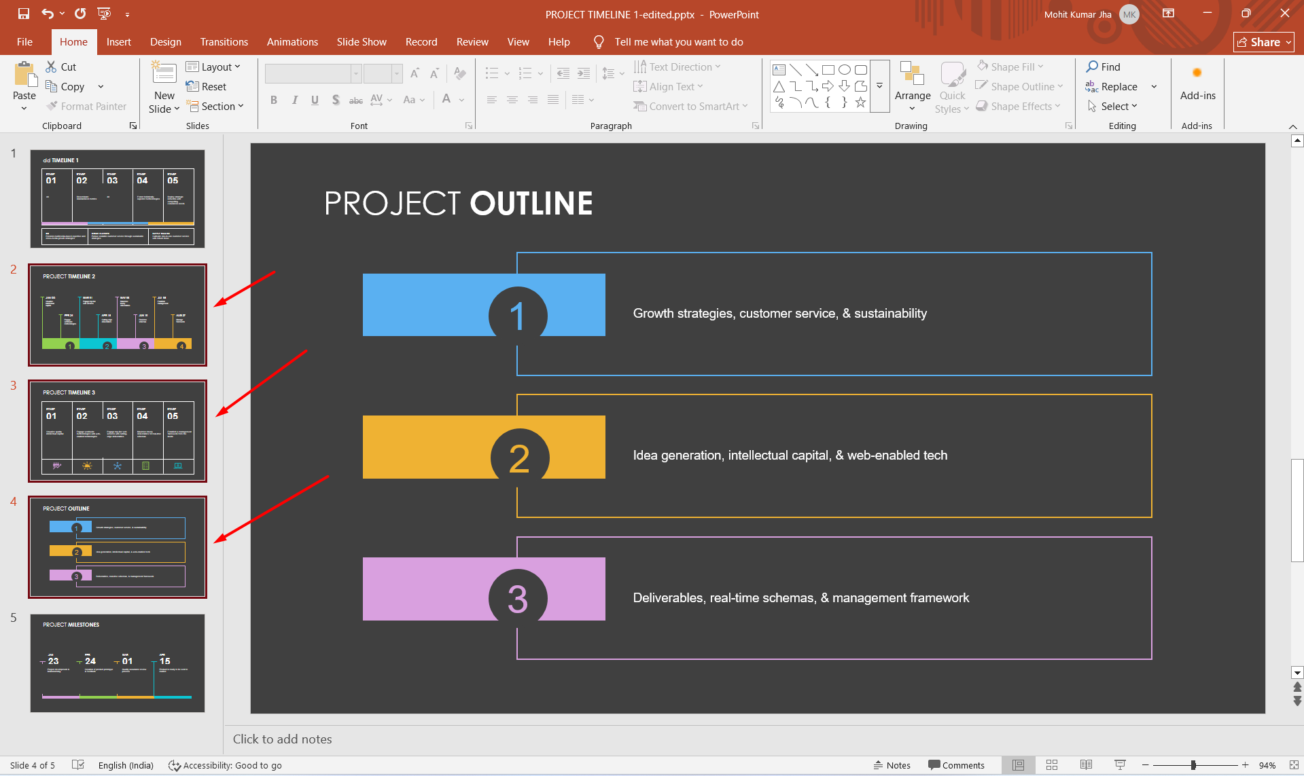Toggle Bold formatting
This screenshot has width=1304, height=776.
(x=274, y=100)
